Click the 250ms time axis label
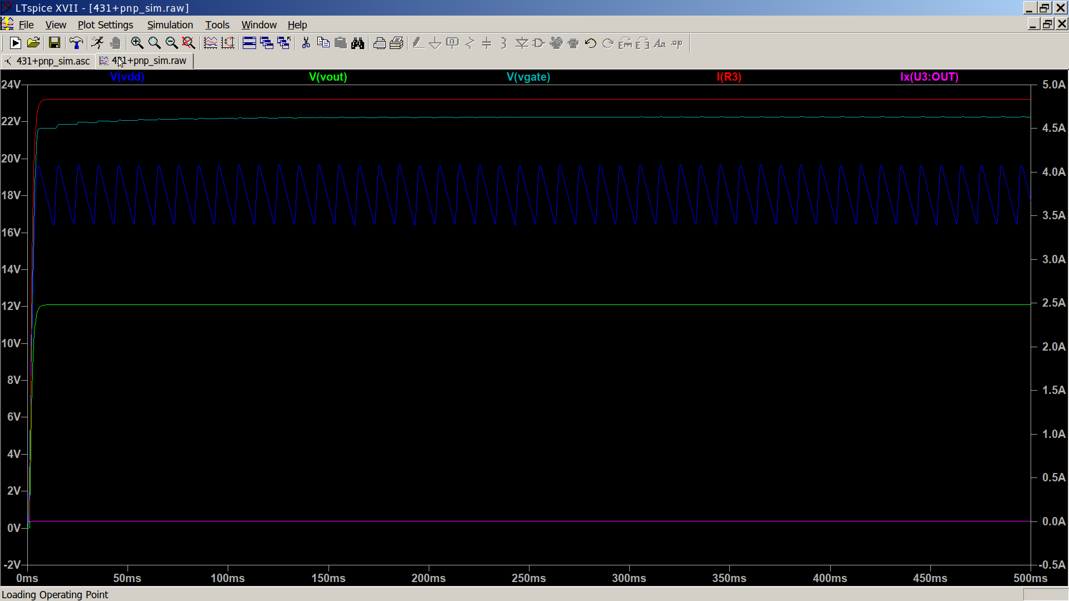This screenshot has height=601, width=1069. pyautogui.click(x=528, y=578)
